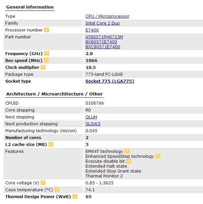Viewport: 203px width, 204px height.
Task: Click the help icon beside EM64T technology
Action: click(x=127, y=151)
